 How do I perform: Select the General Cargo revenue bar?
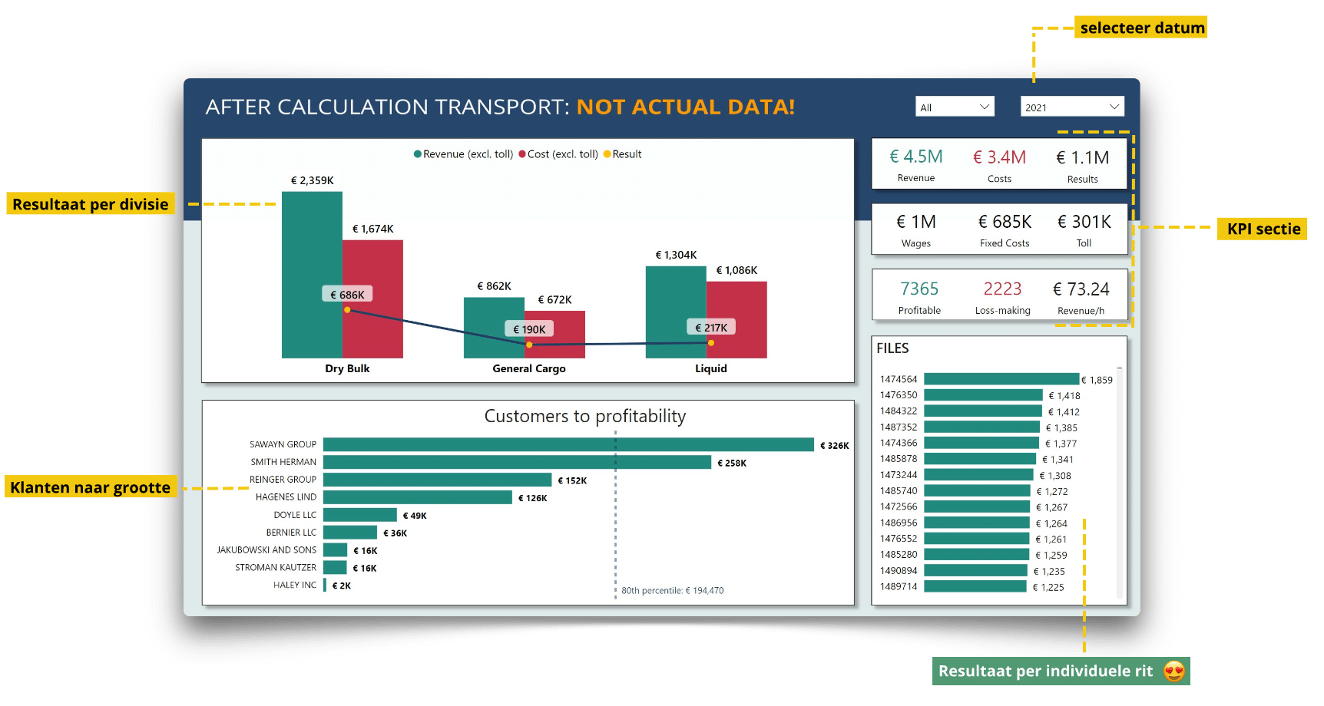click(494, 328)
